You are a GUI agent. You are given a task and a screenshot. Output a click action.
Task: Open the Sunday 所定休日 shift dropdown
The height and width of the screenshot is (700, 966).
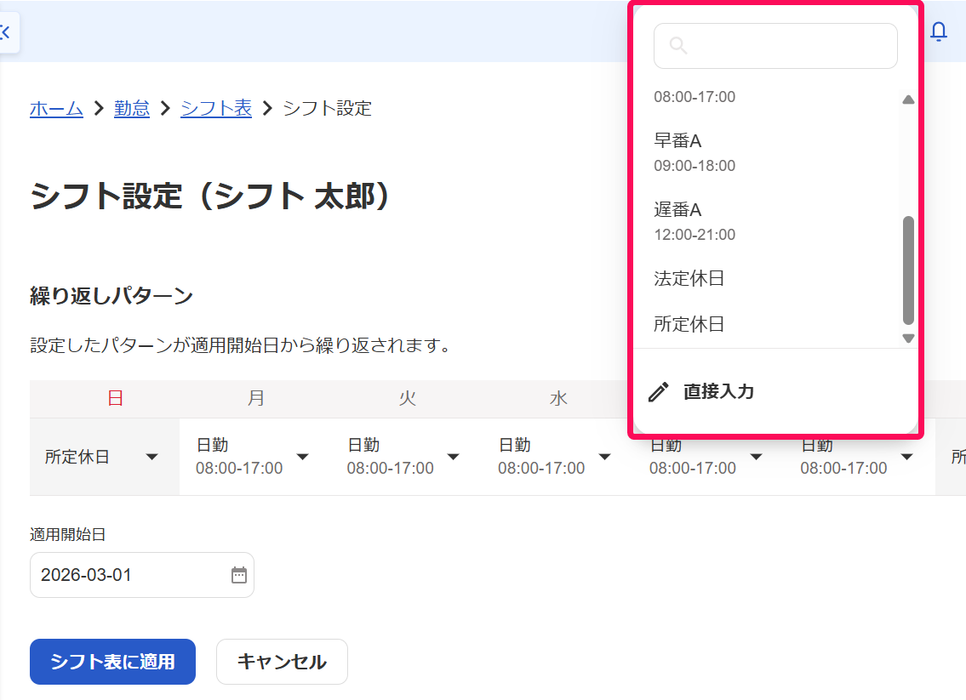tap(104, 457)
